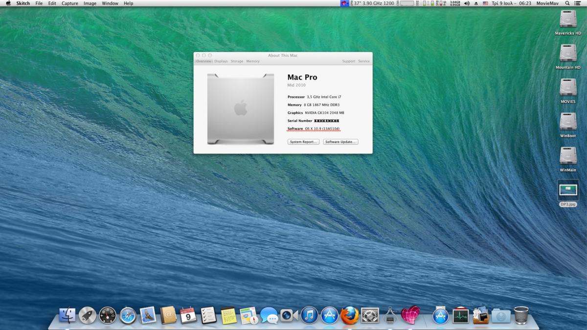Switch to the Memory tab
This screenshot has height=330, width=587.
coord(253,61)
